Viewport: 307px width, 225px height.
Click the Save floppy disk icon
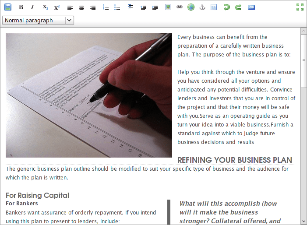(8, 7)
